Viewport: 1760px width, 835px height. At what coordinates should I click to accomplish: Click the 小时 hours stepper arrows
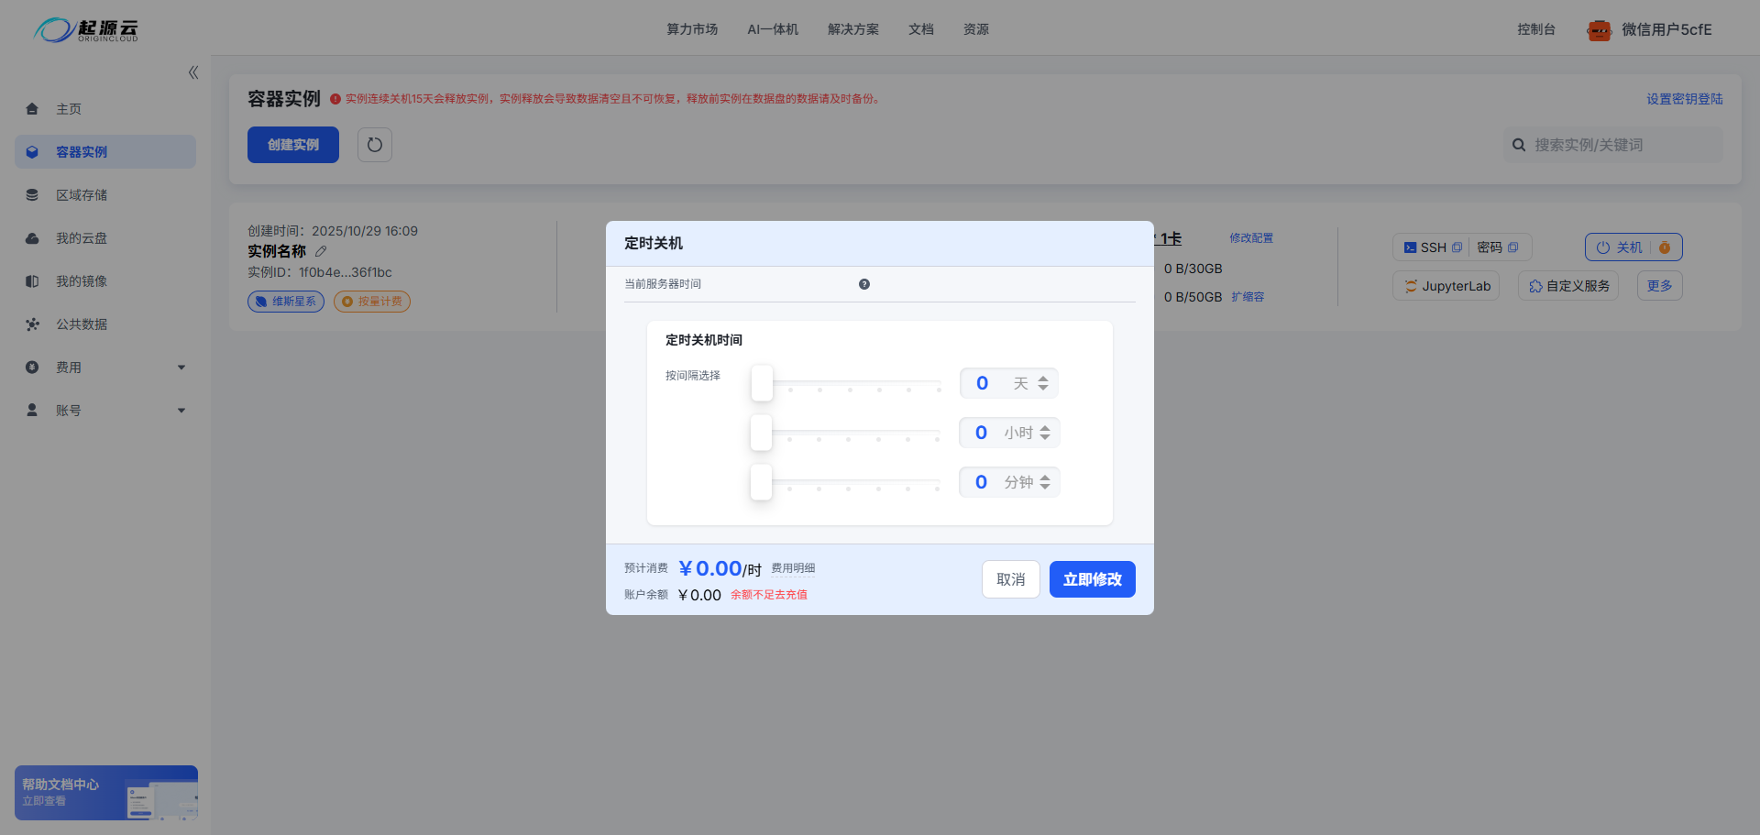(x=1045, y=434)
